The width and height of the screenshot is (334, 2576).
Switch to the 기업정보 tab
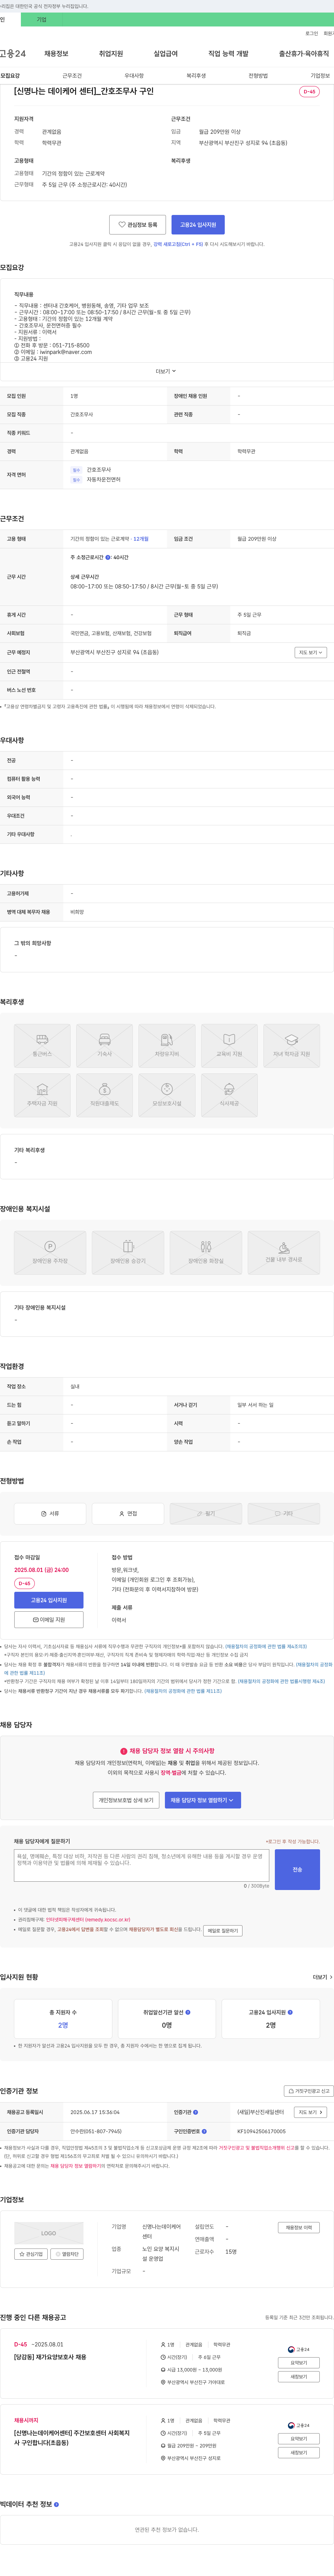click(320, 76)
